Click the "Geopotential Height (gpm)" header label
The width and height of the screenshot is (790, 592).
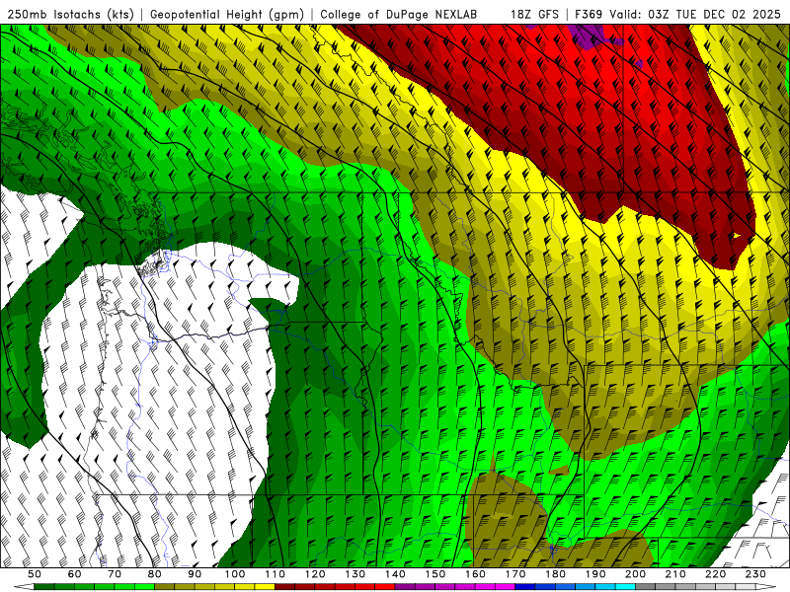click(x=227, y=14)
